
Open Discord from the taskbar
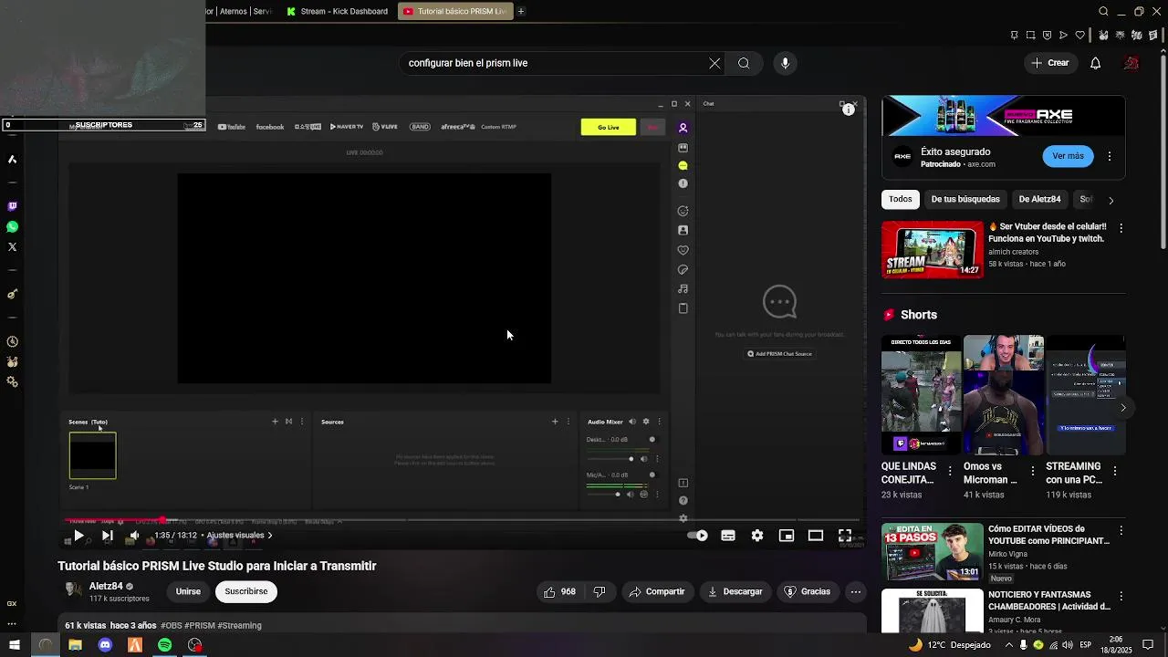click(x=105, y=645)
